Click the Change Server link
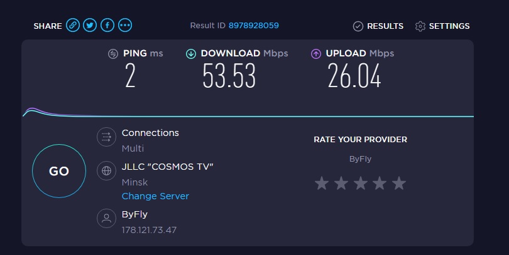 [x=155, y=196]
